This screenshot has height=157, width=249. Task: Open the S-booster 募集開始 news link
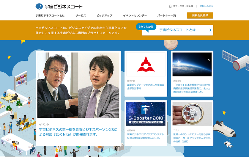(x=146, y=136)
